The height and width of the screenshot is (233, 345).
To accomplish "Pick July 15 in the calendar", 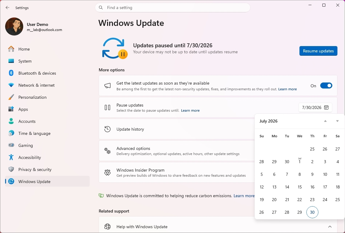I will 299,187.
